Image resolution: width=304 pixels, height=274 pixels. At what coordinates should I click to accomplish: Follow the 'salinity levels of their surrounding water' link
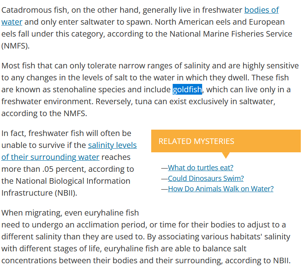113,145
